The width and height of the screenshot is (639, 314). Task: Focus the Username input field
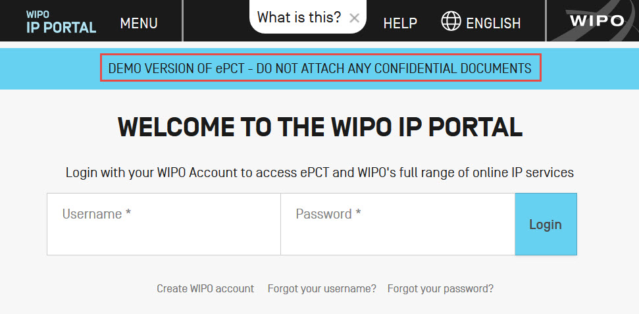(164, 230)
